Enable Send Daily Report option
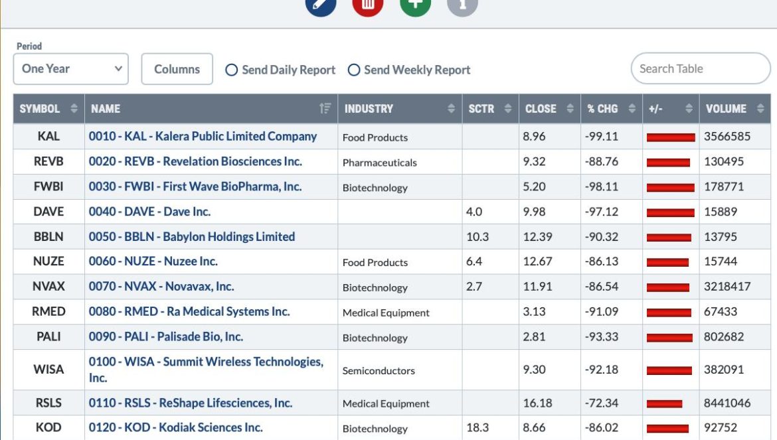Viewport: 777px width, 440px height. (231, 70)
